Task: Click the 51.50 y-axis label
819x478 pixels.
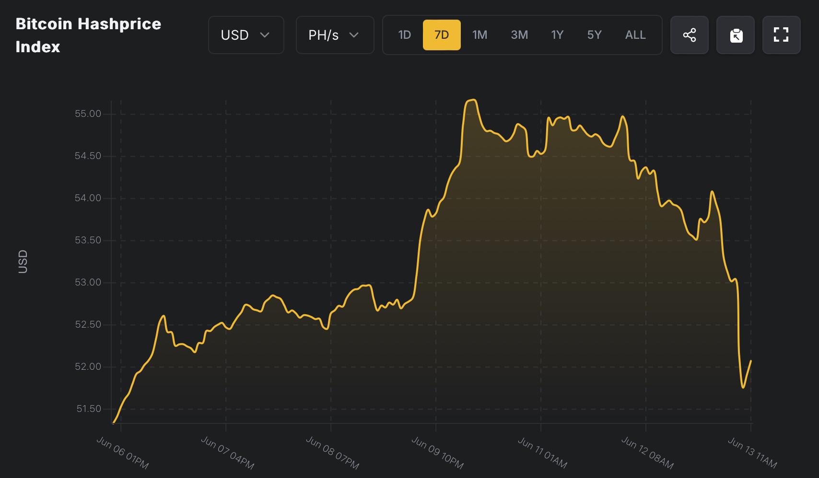Action: coord(89,409)
